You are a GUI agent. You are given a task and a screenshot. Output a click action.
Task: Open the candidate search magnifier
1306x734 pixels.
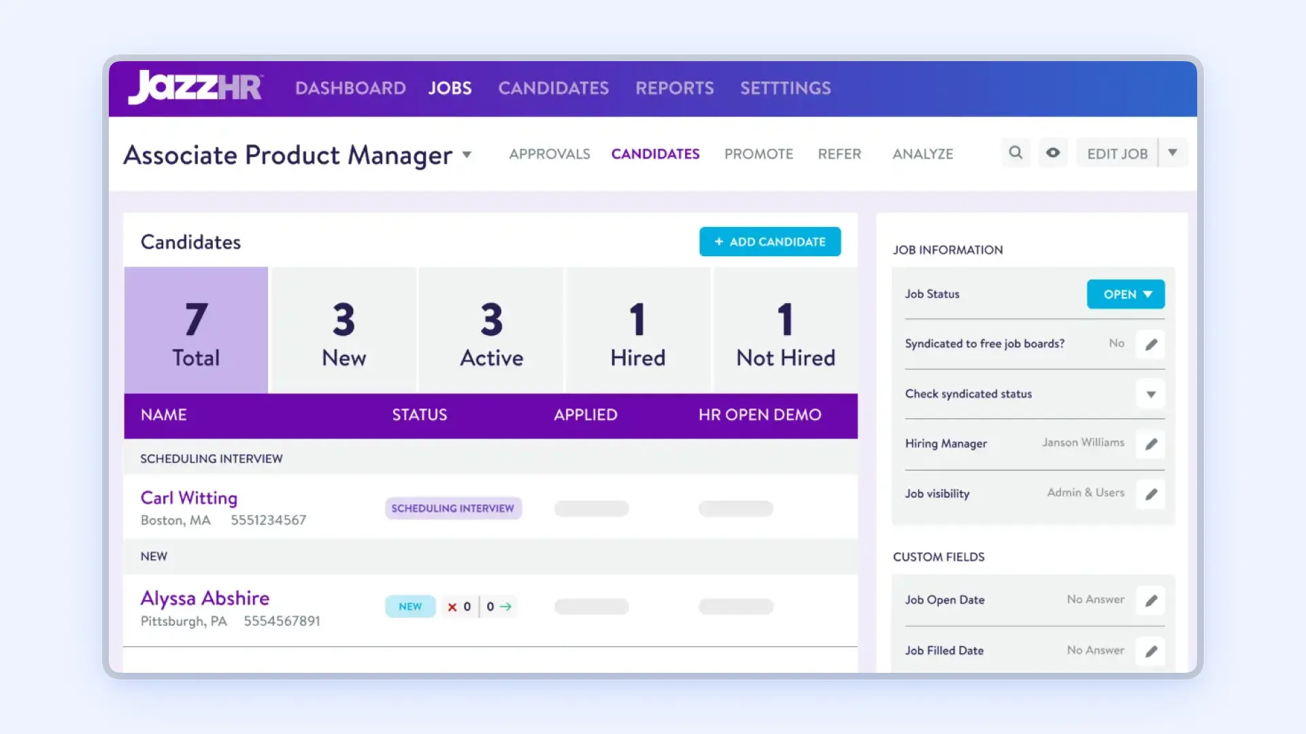coord(1016,152)
